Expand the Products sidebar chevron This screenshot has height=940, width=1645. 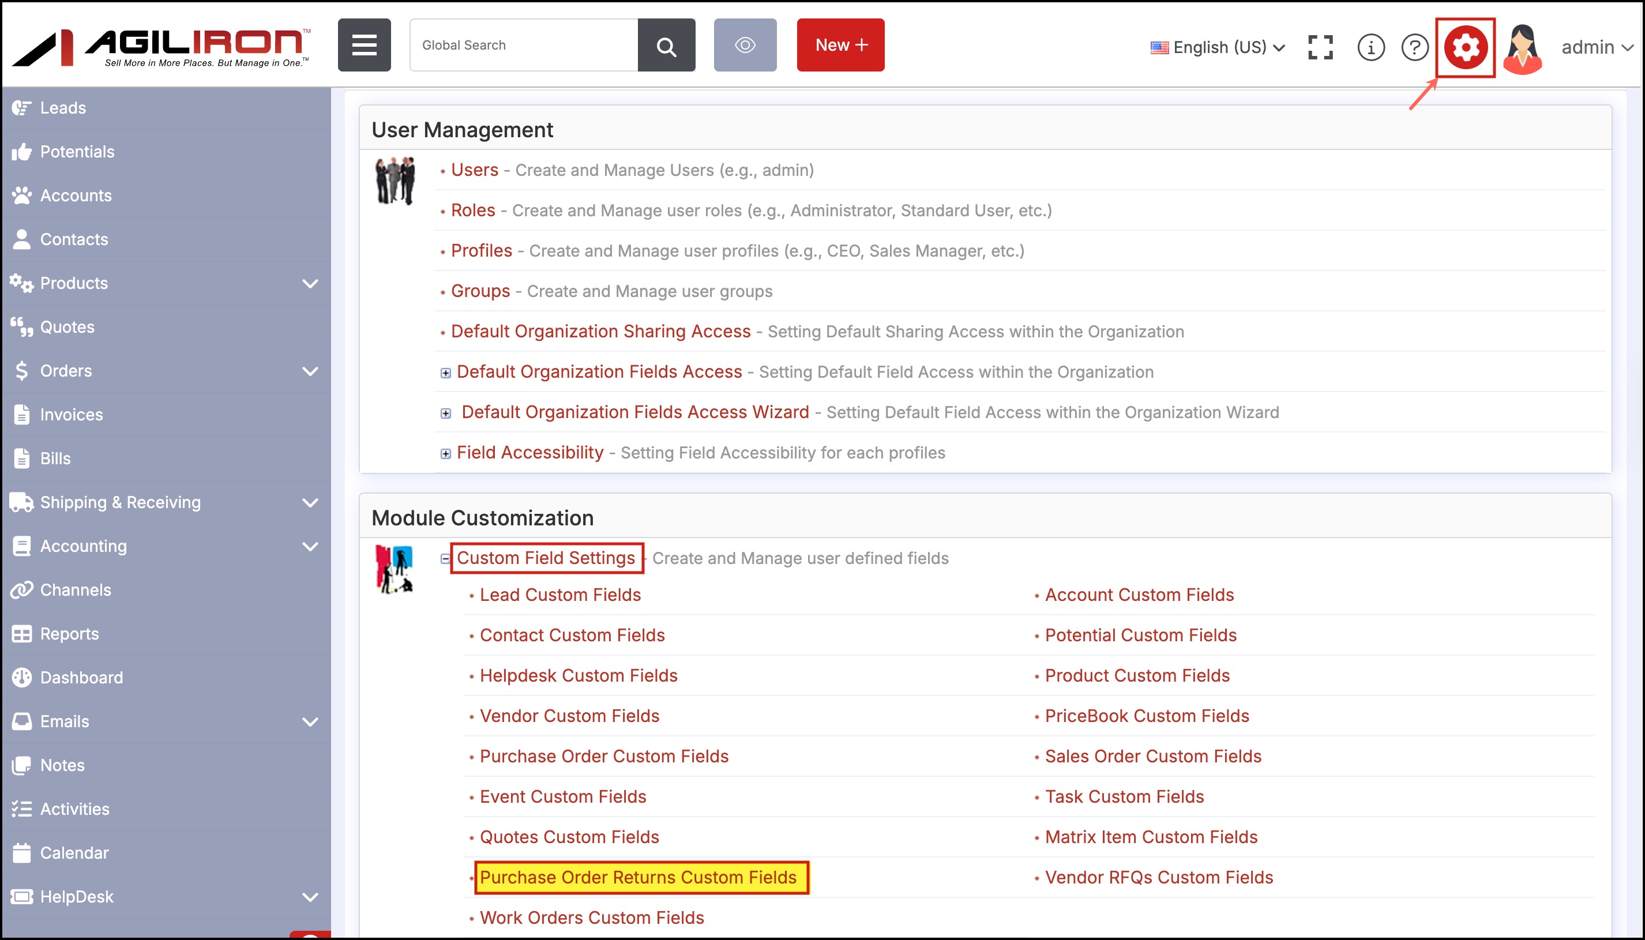310,283
